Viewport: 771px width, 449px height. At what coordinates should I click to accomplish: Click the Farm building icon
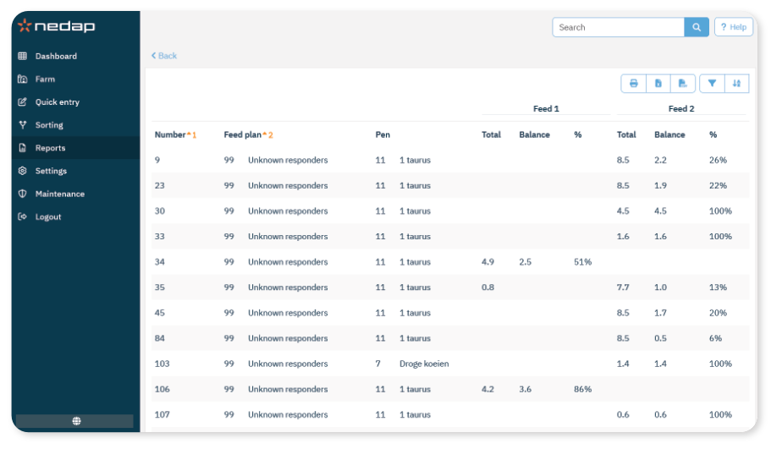pyautogui.click(x=23, y=79)
